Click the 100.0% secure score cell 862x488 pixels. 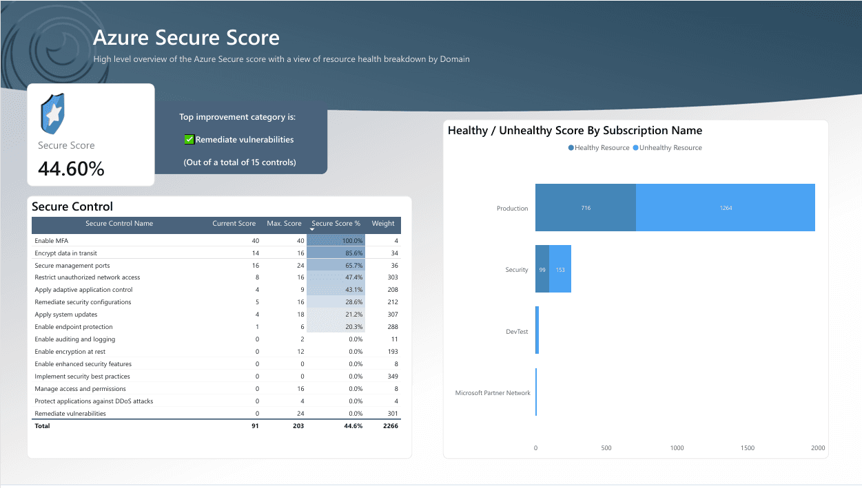pyautogui.click(x=336, y=241)
